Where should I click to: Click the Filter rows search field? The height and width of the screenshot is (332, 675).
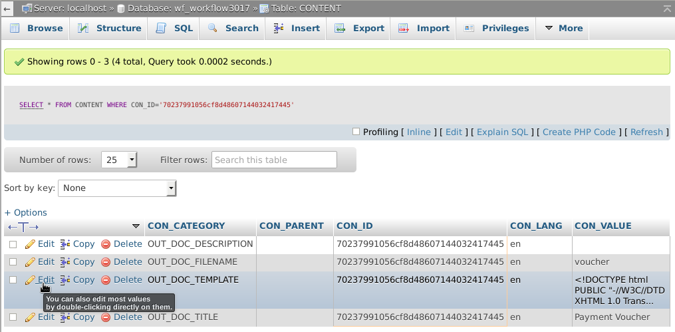coord(274,160)
